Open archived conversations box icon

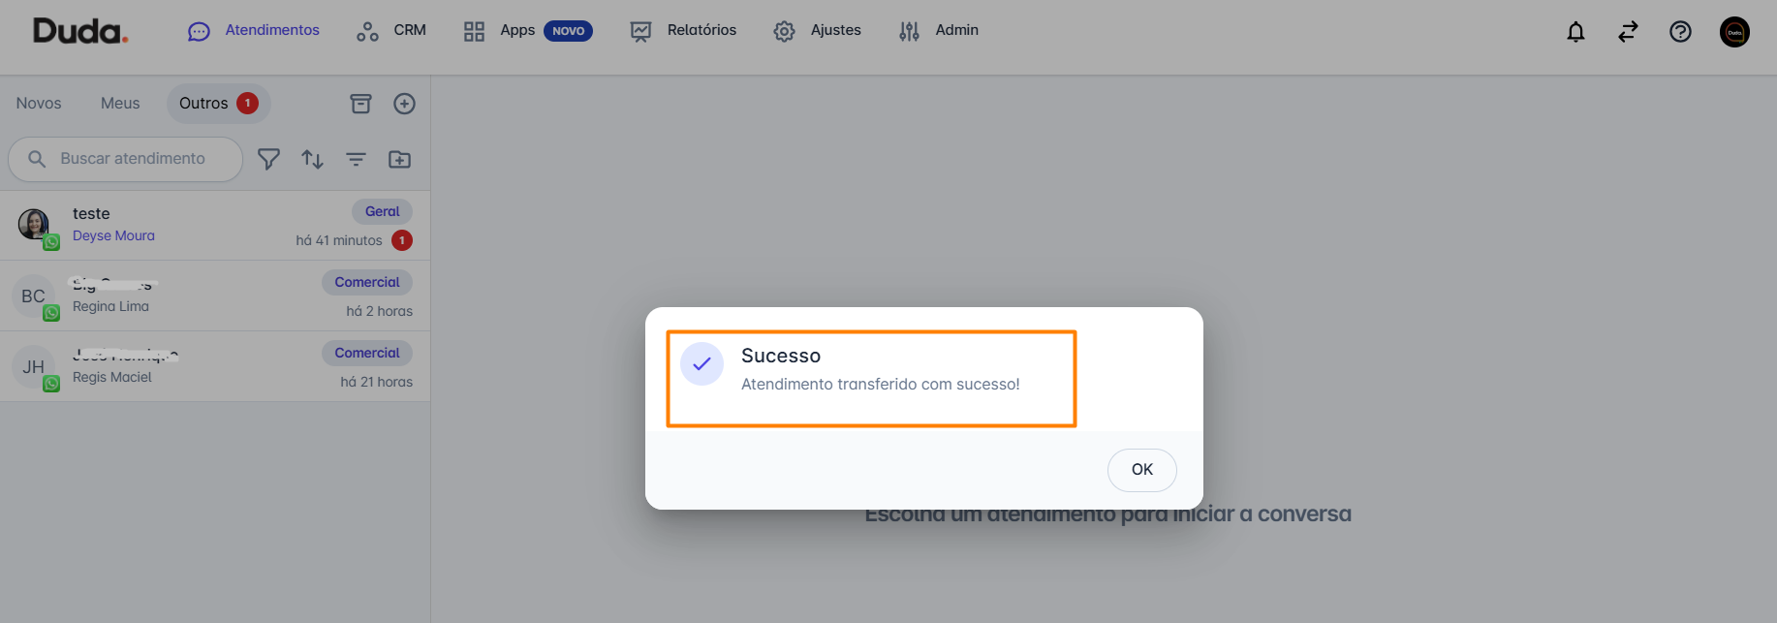point(360,104)
